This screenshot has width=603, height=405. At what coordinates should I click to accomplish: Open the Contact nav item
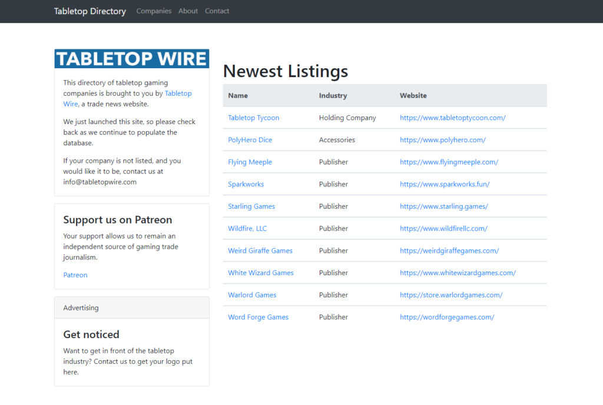[217, 11]
